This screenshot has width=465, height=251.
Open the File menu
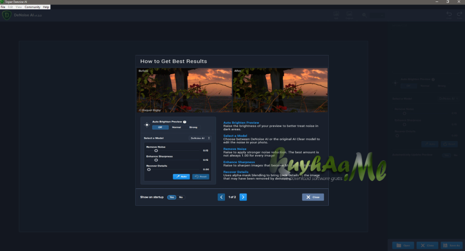(x=3, y=7)
